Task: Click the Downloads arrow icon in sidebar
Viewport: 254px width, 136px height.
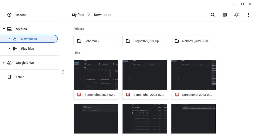Action: point(15,39)
